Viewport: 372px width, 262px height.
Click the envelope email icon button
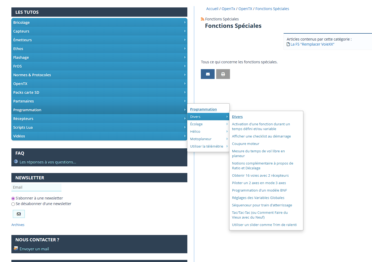click(x=208, y=74)
